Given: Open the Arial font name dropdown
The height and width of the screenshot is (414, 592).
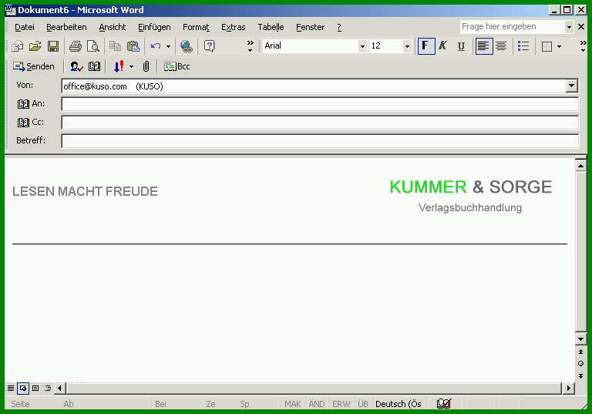Looking at the screenshot, I should point(362,46).
